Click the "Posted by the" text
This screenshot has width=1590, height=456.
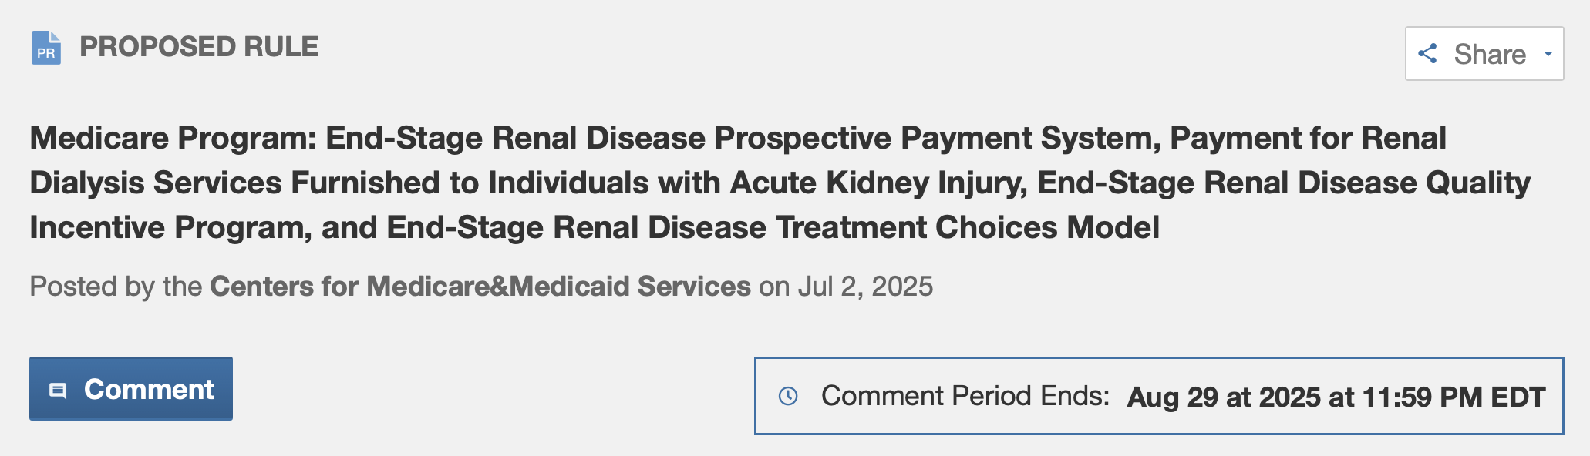(x=116, y=287)
